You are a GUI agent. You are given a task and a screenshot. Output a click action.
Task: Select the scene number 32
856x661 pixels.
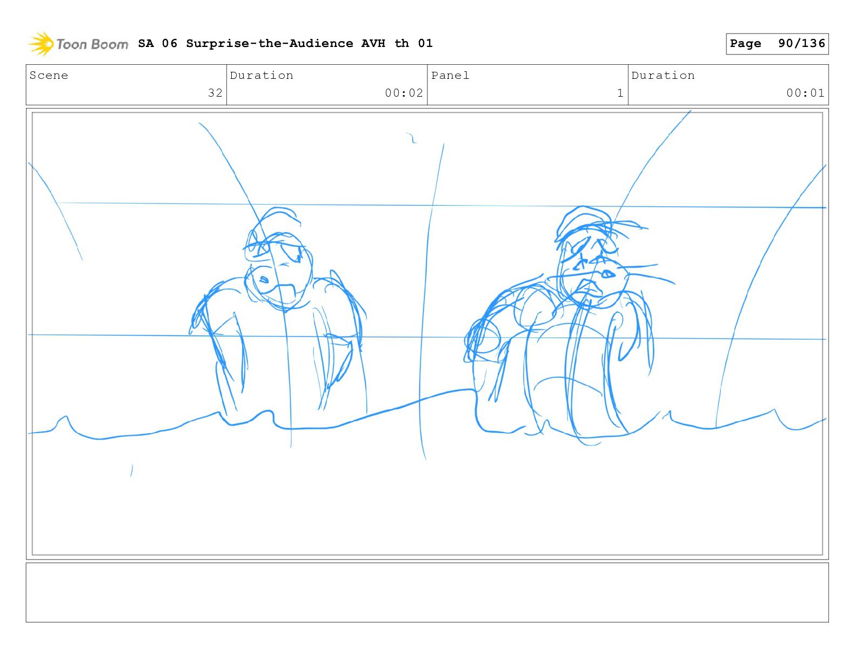point(215,93)
